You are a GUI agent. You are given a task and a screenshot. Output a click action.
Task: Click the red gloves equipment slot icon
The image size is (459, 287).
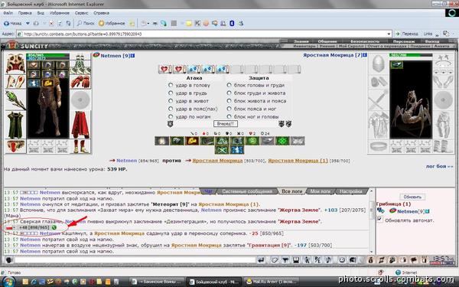tap(80, 82)
